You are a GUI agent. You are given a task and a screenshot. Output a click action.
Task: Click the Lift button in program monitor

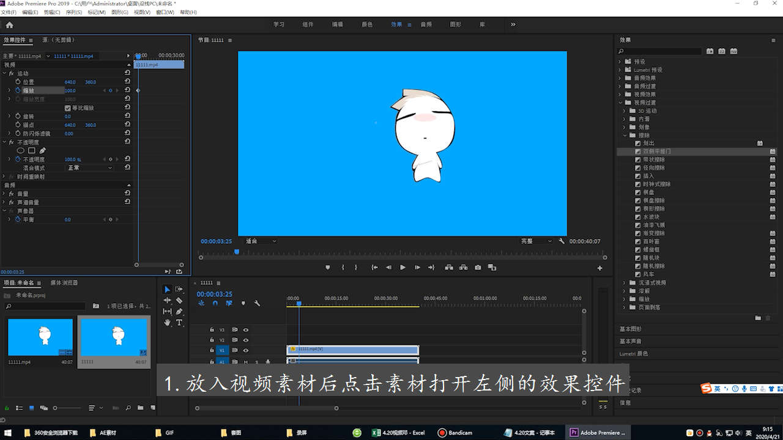coord(448,267)
